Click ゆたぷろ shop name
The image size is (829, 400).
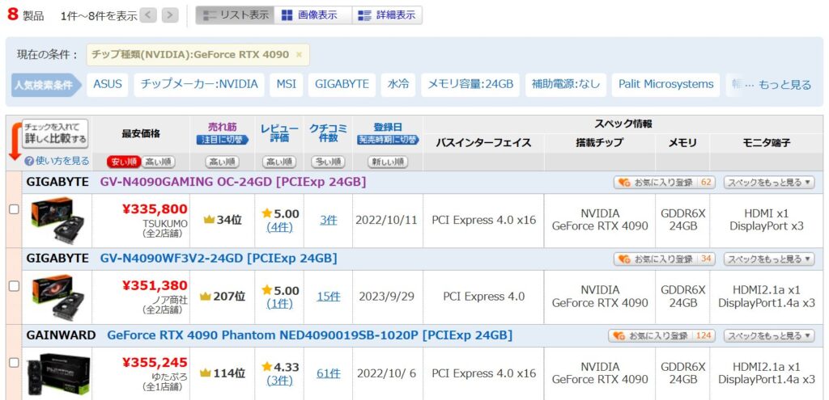[170, 377]
